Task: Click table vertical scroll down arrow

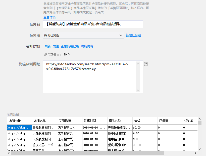Action: [x=199, y=149]
